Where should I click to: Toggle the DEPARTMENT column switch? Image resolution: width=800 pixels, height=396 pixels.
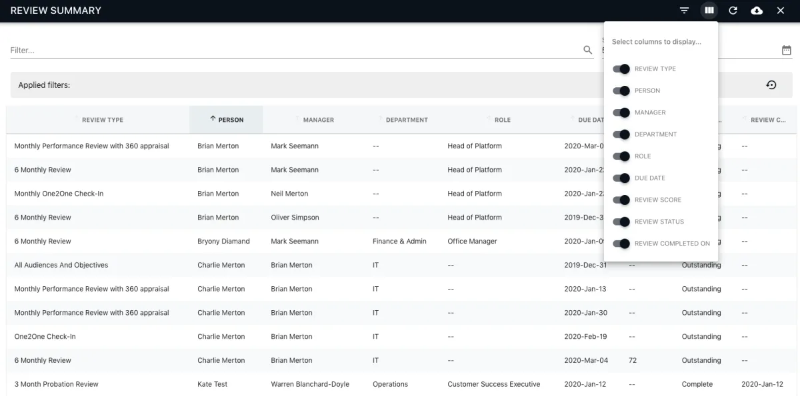(621, 134)
